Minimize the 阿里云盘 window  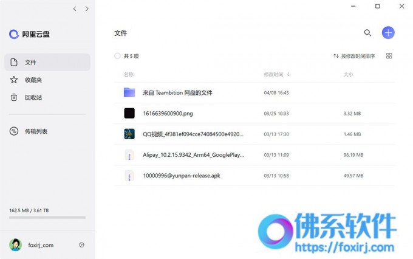point(353,6)
